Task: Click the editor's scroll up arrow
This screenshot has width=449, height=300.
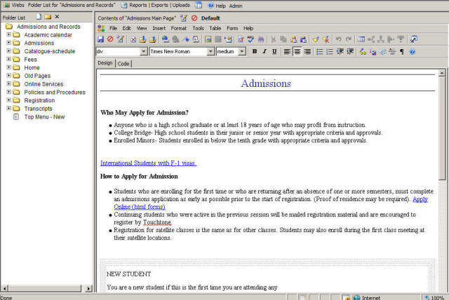Action: point(442,73)
